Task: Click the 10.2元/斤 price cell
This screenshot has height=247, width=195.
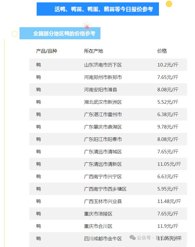Action: (168, 65)
